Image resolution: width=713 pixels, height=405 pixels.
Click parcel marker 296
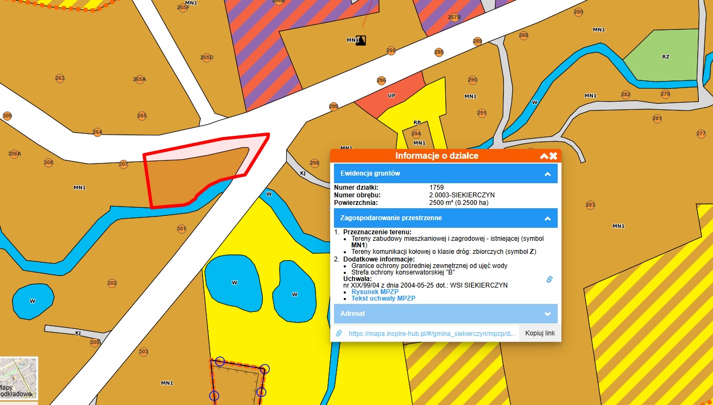pyautogui.click(x=381, y=80)
